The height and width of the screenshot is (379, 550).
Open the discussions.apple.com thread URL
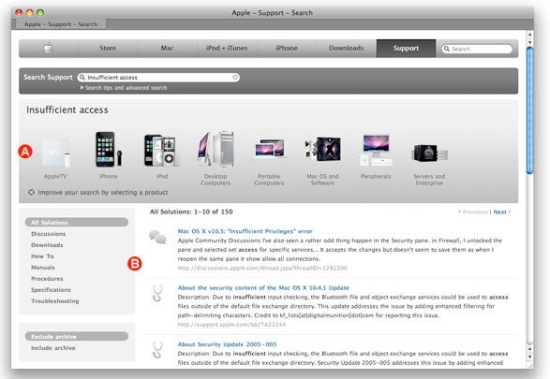point(262,268)
